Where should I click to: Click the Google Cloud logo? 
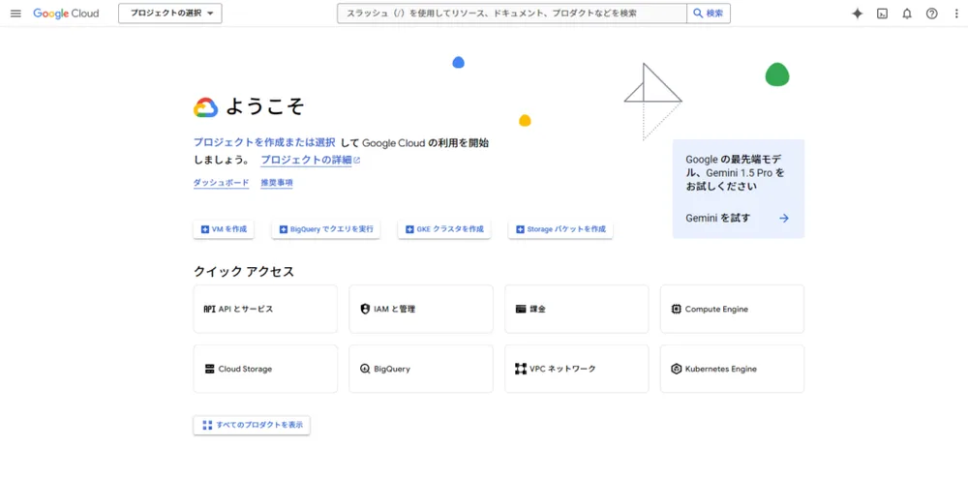(x=66, y=14)
